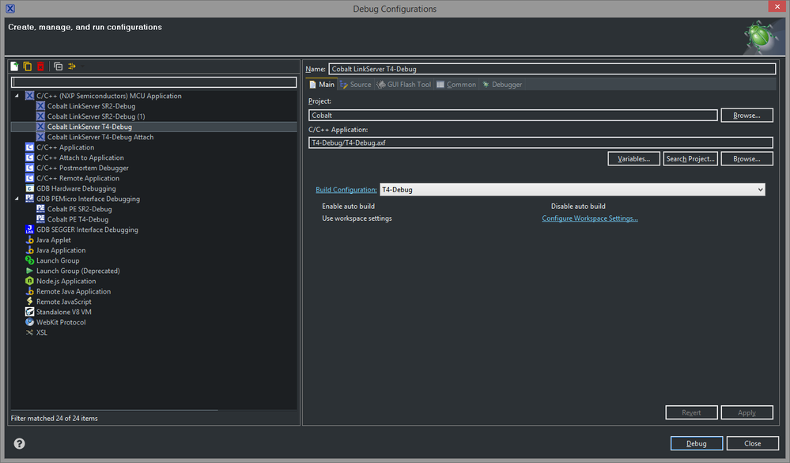The width and height of the screenshot is (790, 463).
Task: Click the Build Configuration link
Action: pos(346,190)
